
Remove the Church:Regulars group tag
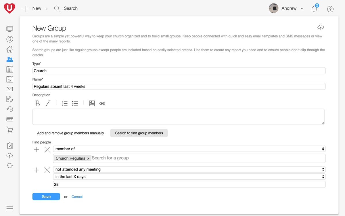(88, 159)
